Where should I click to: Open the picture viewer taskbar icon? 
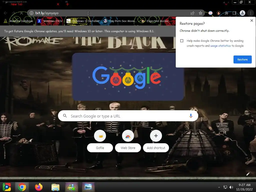(88, 187)
